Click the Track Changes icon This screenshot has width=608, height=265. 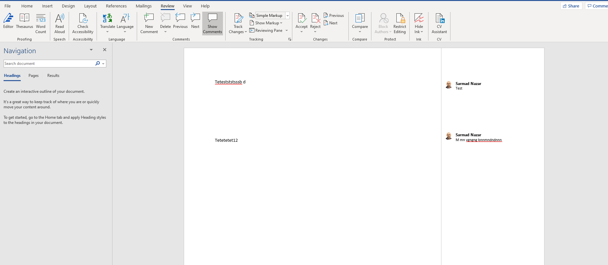[x=238, y=19]
